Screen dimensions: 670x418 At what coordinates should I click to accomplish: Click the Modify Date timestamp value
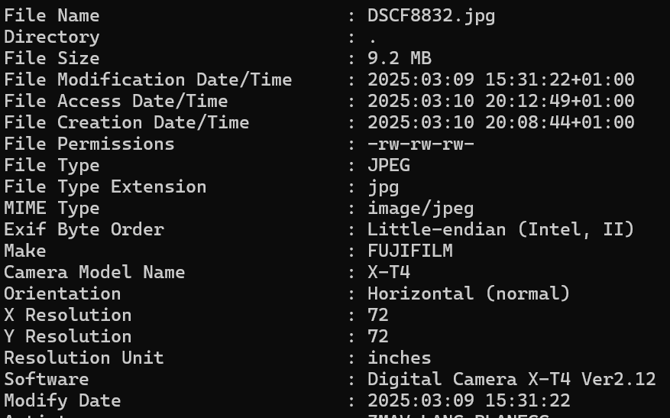[x=468, y=400]
